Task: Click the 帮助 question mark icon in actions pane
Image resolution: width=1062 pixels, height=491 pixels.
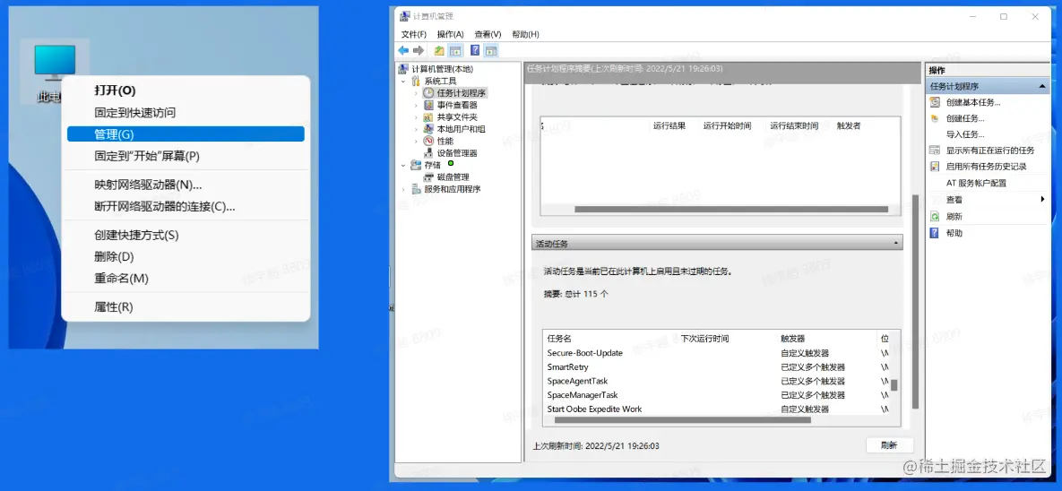Action: pyautogui.click(x=935, y=233)
